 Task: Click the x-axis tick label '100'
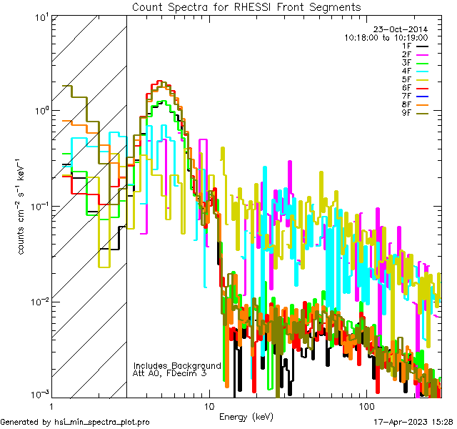point(365,405)
